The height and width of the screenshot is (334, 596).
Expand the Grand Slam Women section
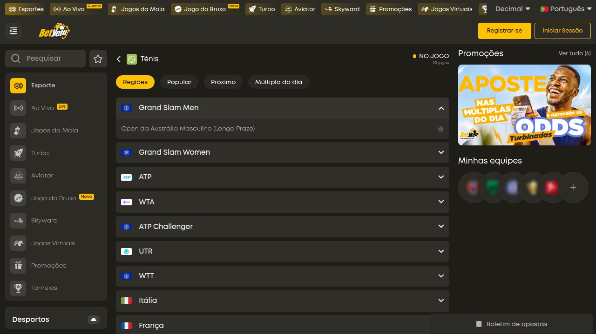tap(283, 152)
